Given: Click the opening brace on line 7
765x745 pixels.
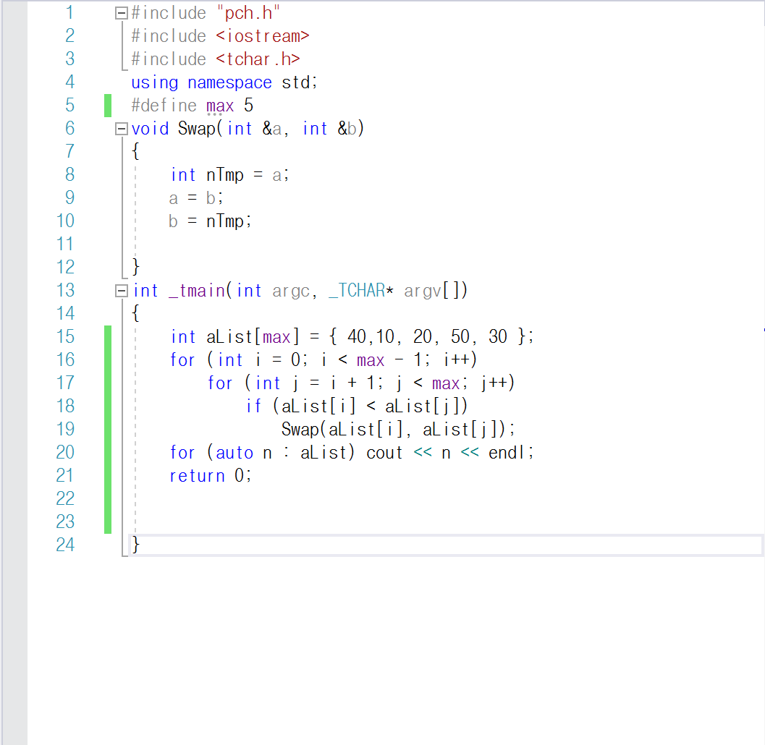Looking at the screenshot, I should point(135,152).
